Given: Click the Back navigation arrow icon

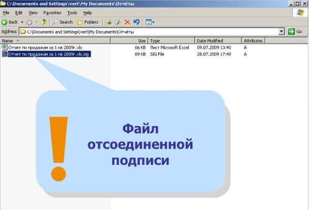Looking at the screenshot, I should click(x=4, y=22).
